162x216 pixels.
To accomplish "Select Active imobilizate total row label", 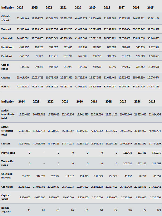I will click(8, 114).
